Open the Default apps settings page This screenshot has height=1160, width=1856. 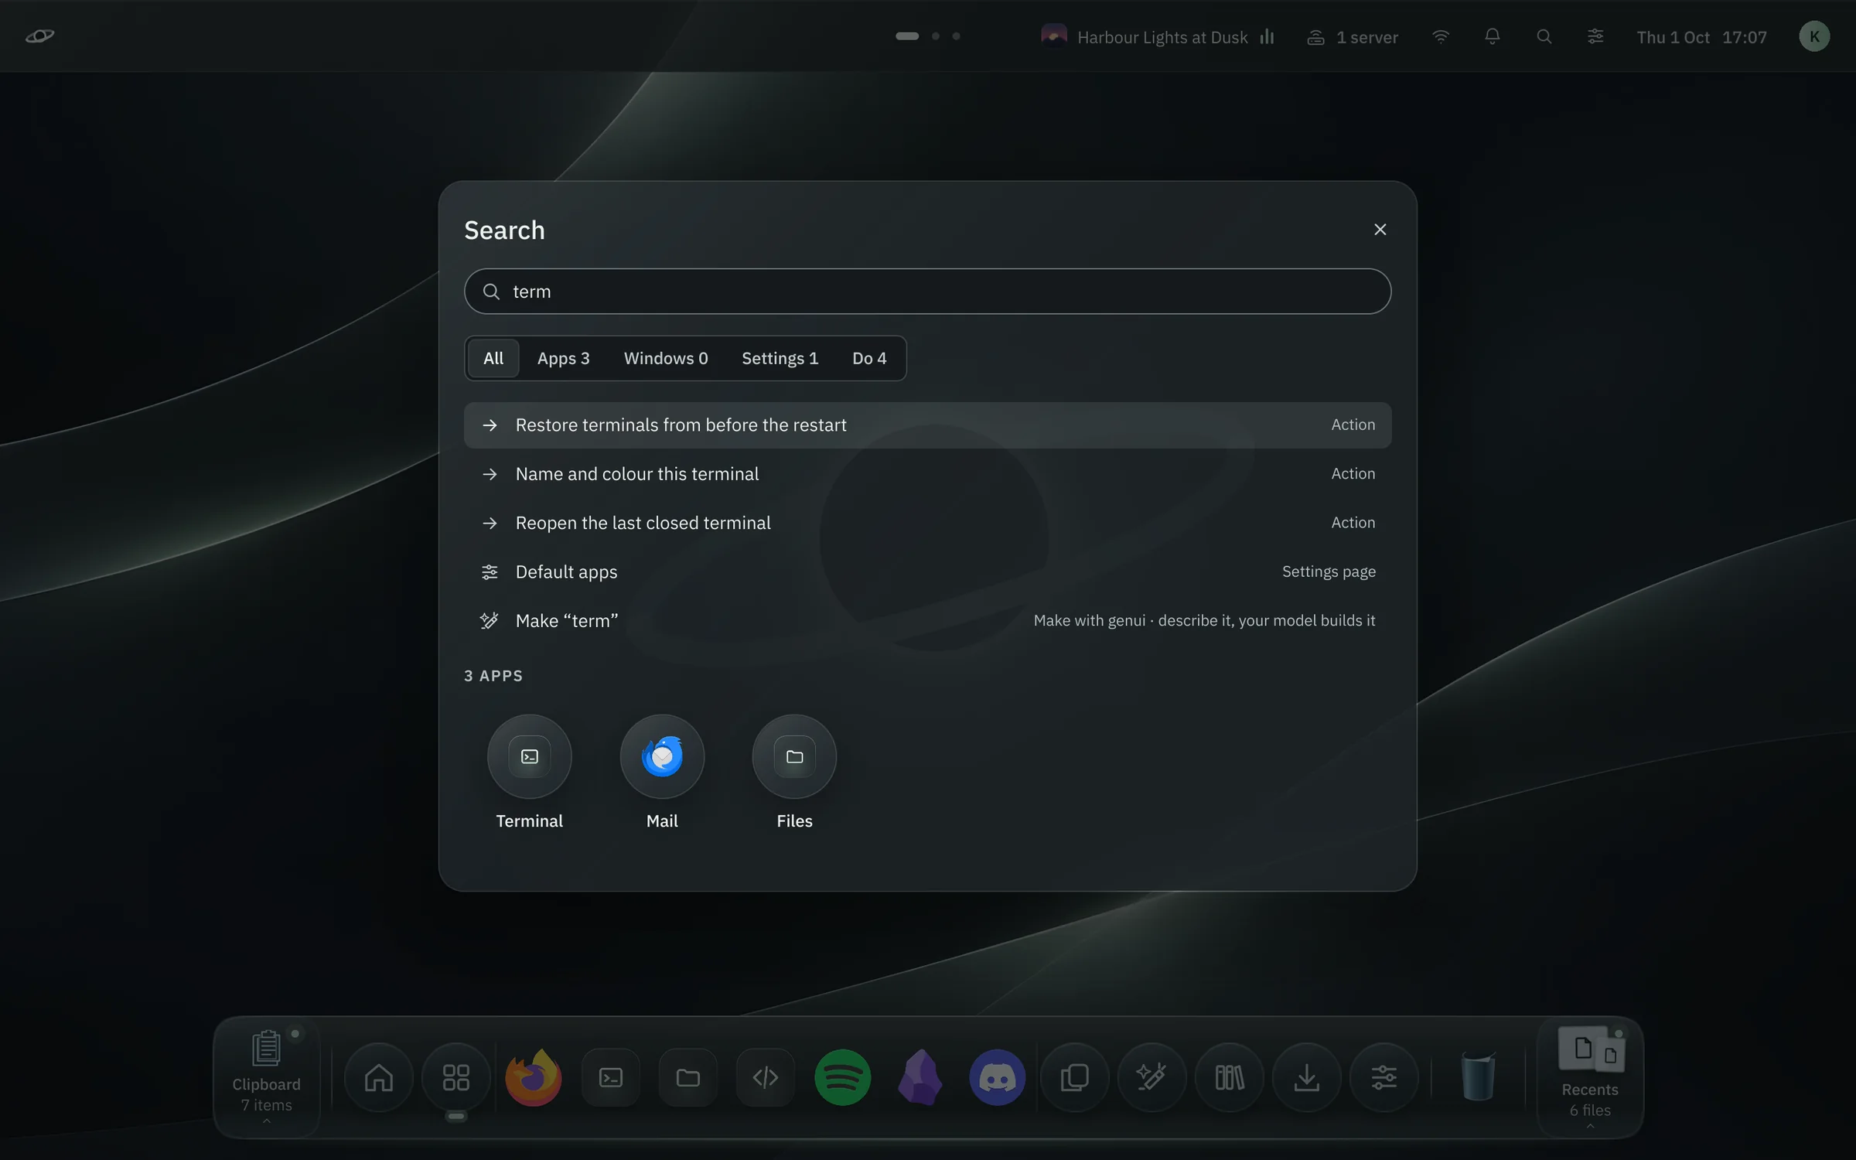(x=927, y=571)
